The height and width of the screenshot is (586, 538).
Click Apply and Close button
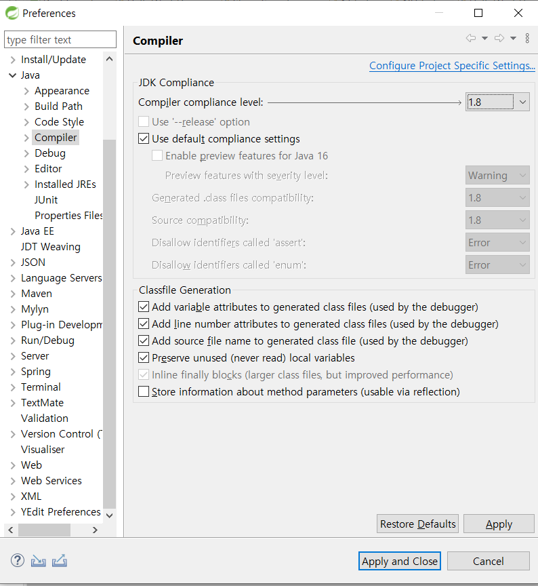(x=400, y=561)
